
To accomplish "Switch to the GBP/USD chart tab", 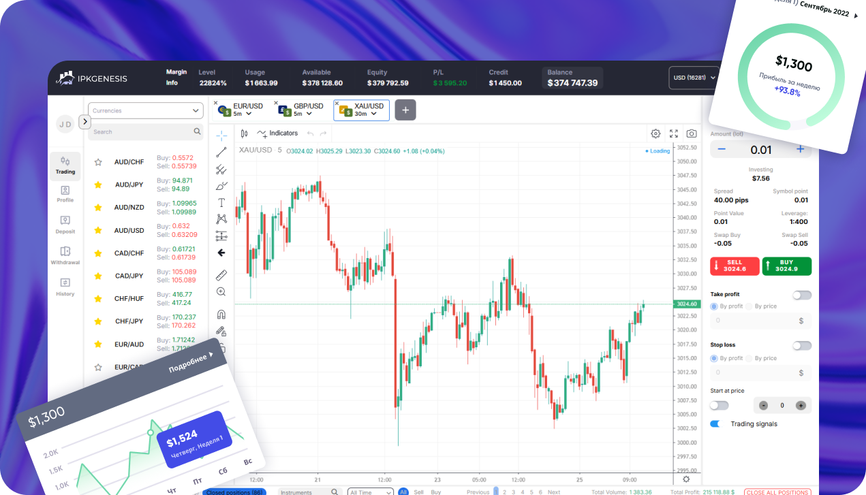I will click(301, 110).
